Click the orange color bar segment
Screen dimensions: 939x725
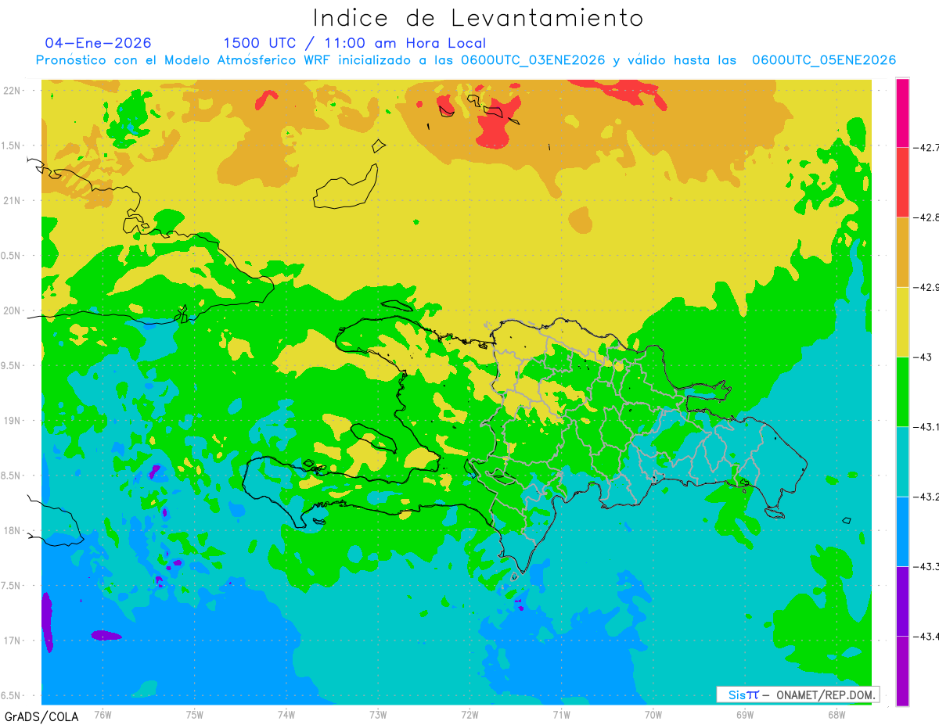point(902,252)
